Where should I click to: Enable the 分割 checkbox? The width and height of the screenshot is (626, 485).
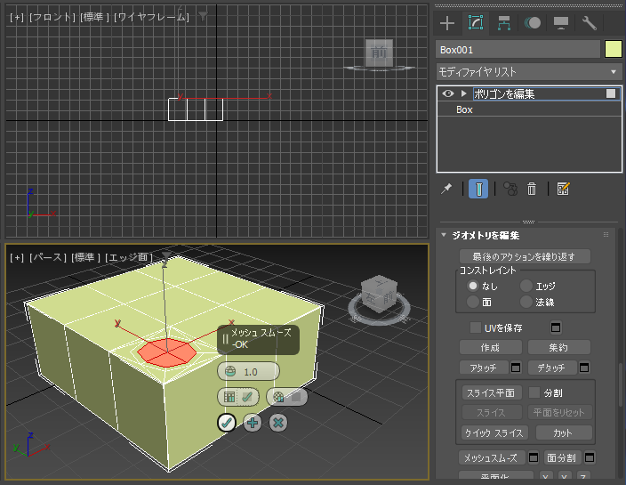[x=534, y=392]
